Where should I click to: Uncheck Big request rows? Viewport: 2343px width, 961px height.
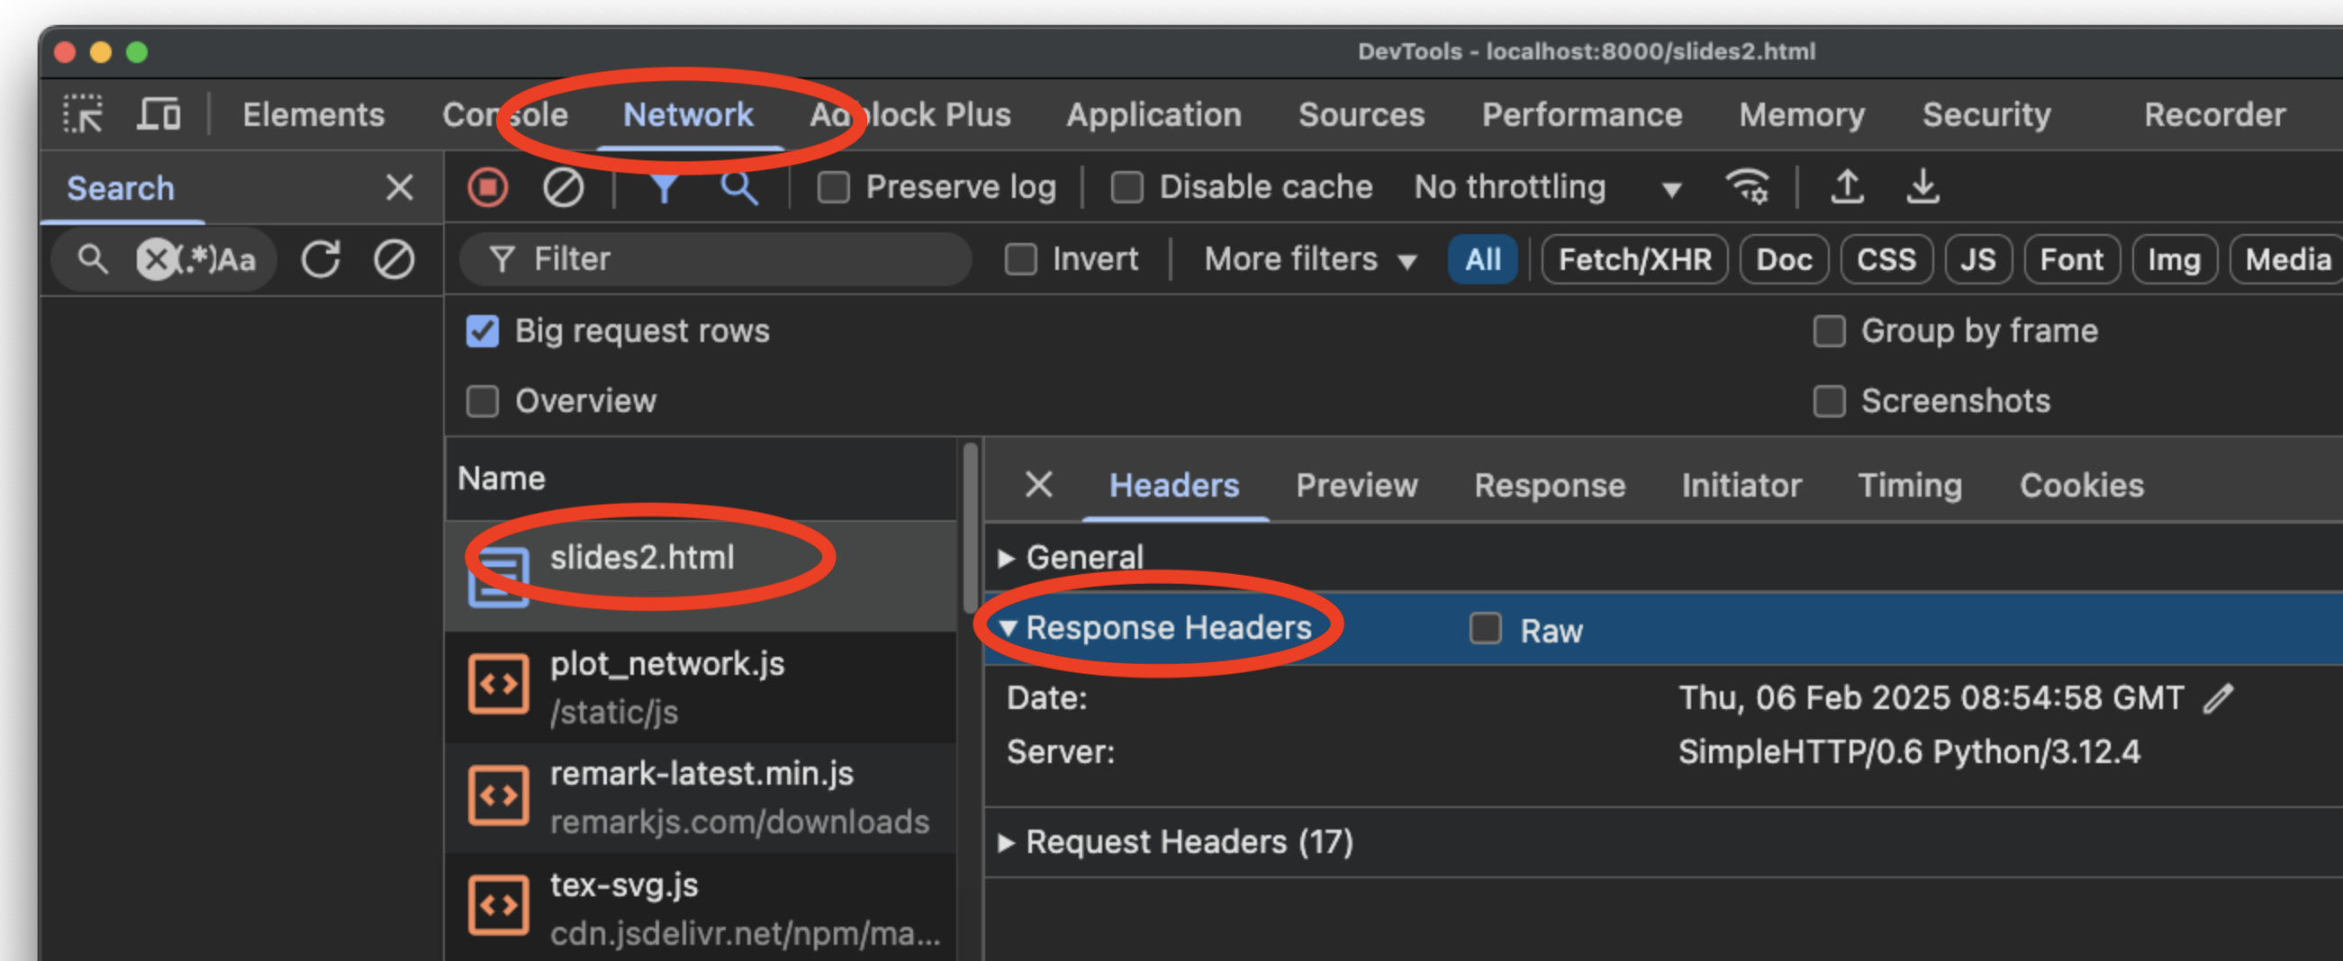point(483,331)
